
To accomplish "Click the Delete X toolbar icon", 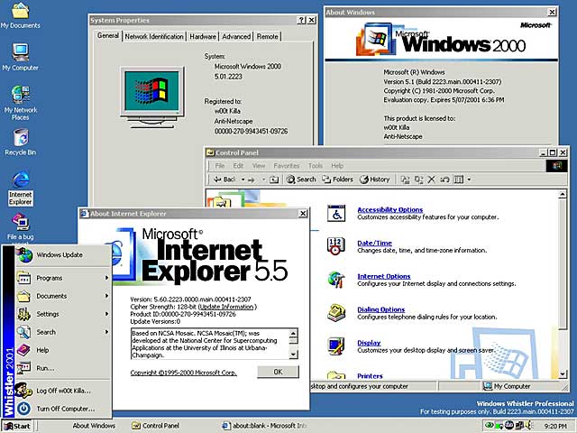I will point(431,180).
